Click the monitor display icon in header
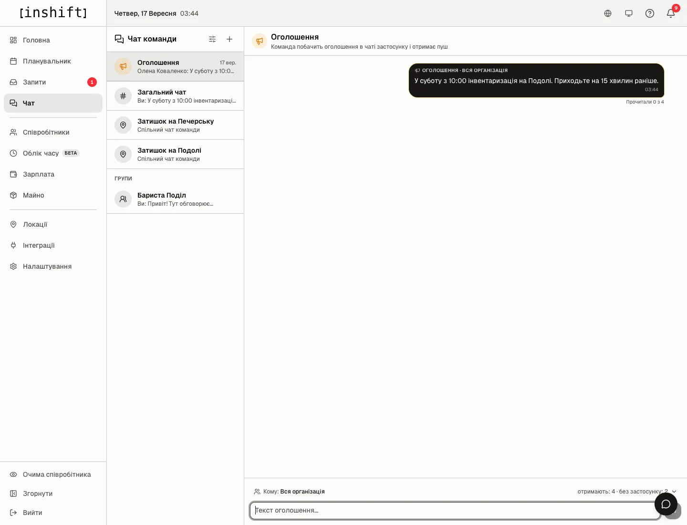 click(629, 13)
